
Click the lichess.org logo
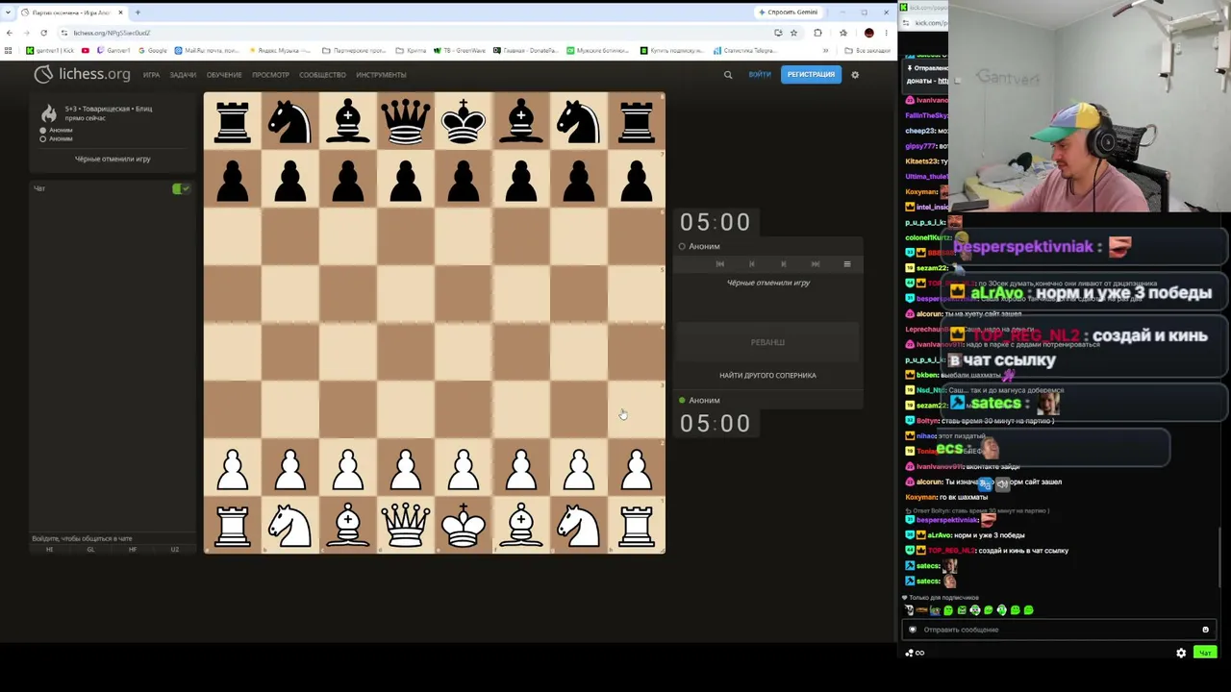click(83, 74)
